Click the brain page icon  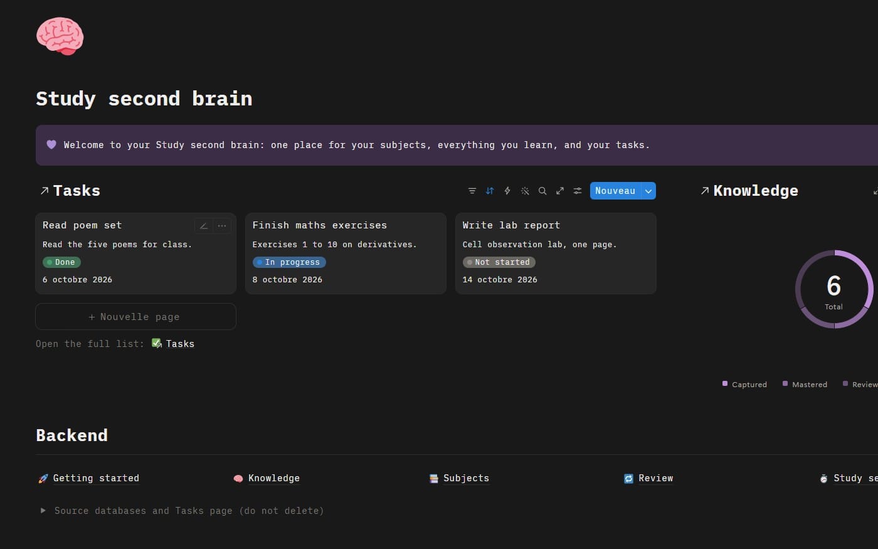tap(60, 36)
